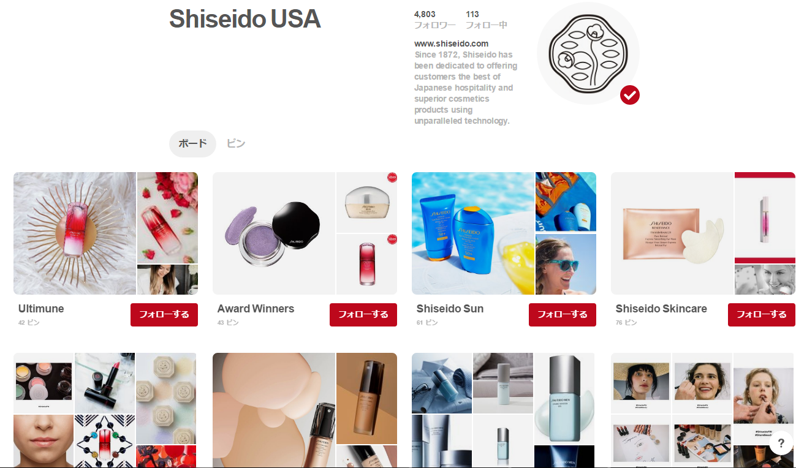Open the help question mark button
The height and width of the screenshot is (468, 796).
(781, 443)
